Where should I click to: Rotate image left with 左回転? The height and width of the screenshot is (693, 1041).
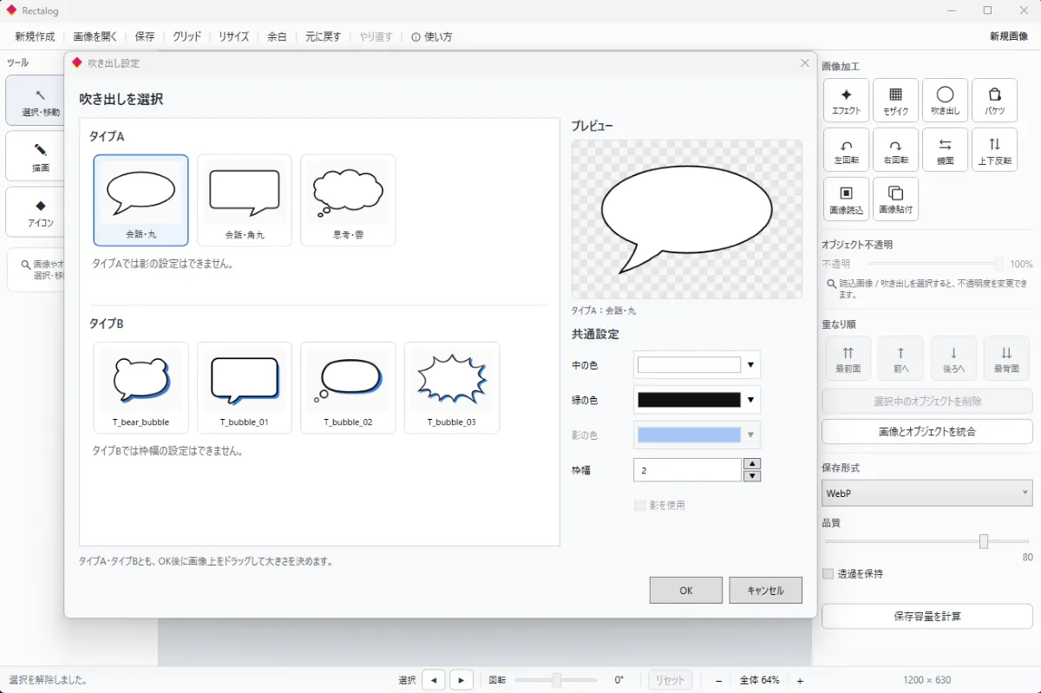847,150
